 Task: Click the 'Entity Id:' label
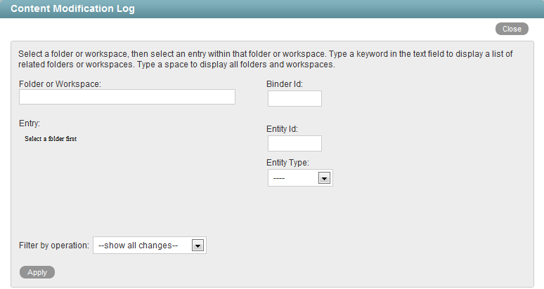pos(283,129)
